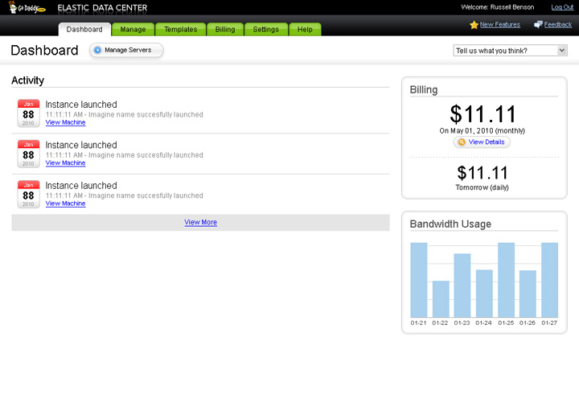Screen dimensions: 579x403
Task: Open the 'Tell us what you think?' dropdown
Action: pyautogui.click(x=511, y=51)
